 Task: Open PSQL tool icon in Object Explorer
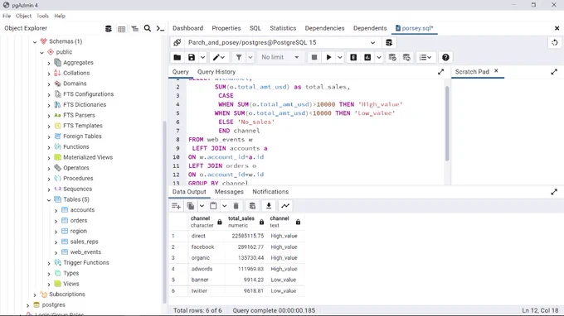pos(160,28)
